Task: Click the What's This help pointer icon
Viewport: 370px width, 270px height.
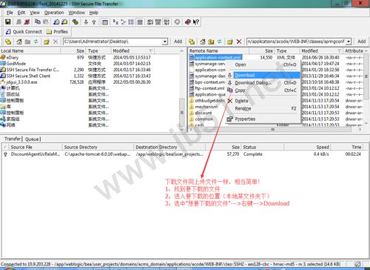Action: click(196, 22)
